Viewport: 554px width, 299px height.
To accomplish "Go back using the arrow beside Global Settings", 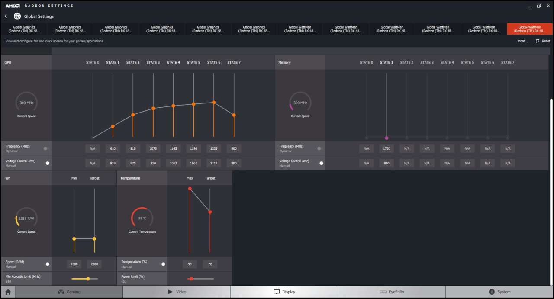I will coord(6,16).
